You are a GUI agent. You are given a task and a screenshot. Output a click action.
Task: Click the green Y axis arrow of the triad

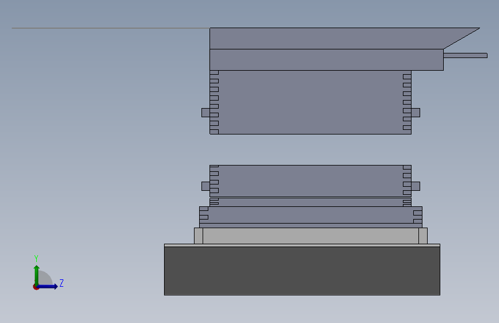[37, 275]
